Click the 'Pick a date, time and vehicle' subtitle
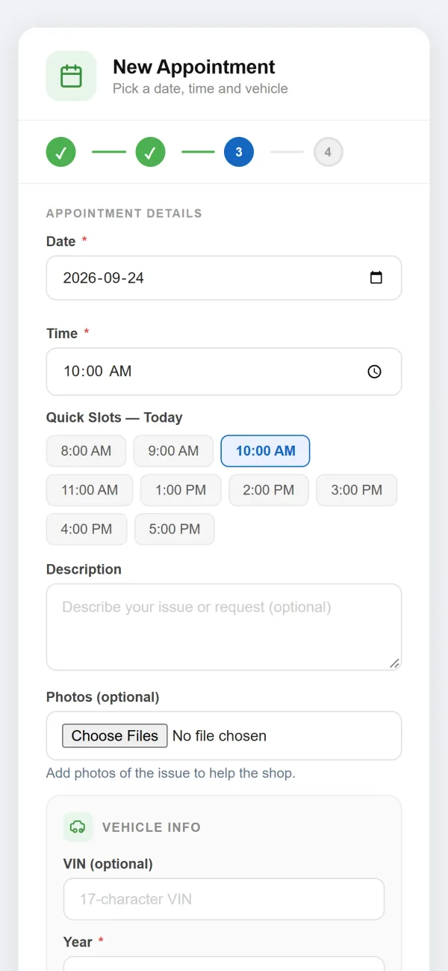This screenshot has width=448, height=971. click(x=200, y=88)
